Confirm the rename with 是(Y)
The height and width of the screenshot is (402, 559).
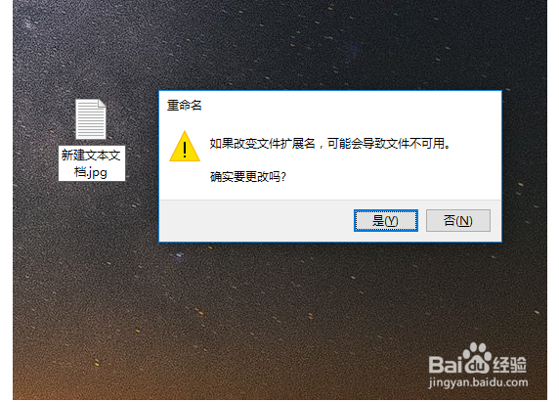(x=386, y=221)
